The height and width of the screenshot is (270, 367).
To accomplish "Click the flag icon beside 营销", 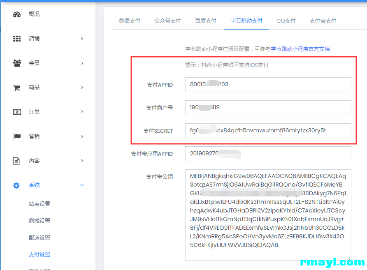I will pyautogui.click(x=16, y=136).
